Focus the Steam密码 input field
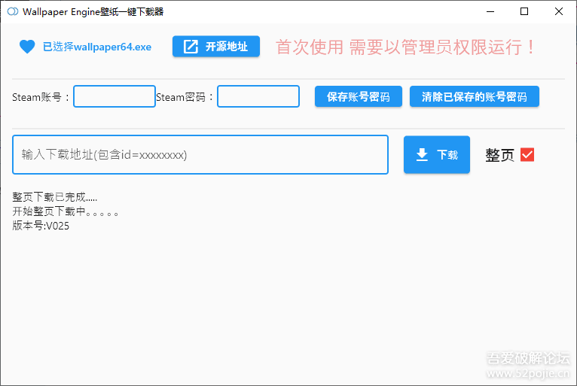The height and width of the screenshot is (386, 577). click(258, 96)
